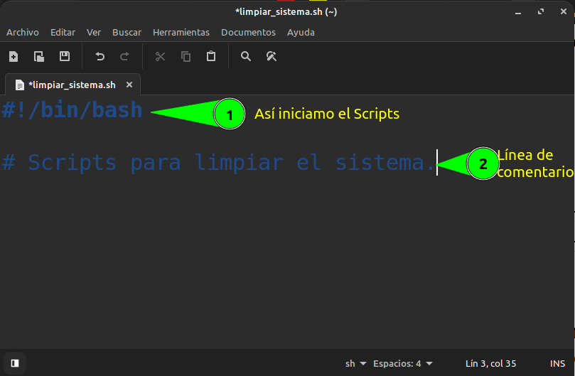Click the scissors cut icon

point(160,56)
